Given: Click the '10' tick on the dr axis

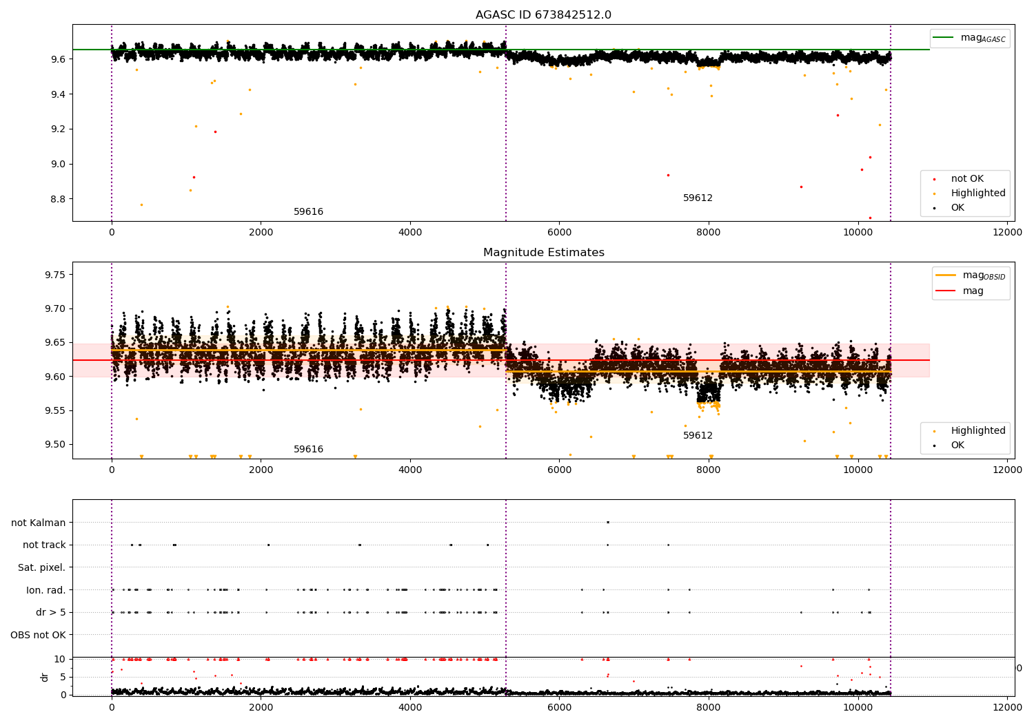Looking at the screenshot, I should (61, 659).
